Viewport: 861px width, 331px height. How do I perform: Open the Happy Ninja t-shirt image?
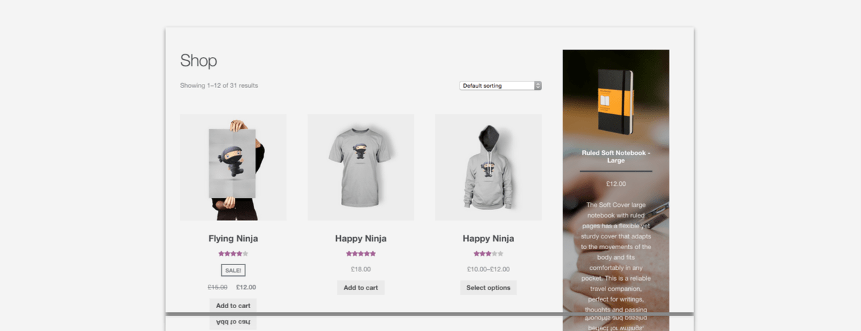coord(361,167)
